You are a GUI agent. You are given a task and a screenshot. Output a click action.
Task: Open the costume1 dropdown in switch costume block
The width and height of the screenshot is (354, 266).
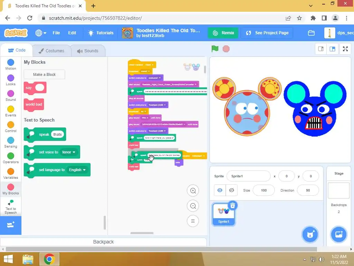[155, 78]
